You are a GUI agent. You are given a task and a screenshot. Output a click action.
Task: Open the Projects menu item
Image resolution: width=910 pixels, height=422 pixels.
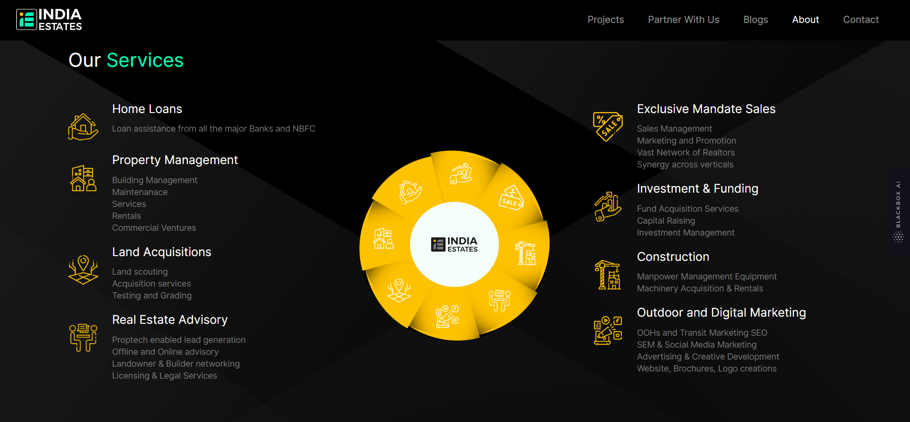[x=606, y=20]
